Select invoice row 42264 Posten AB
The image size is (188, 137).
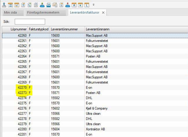pyautogui.click(x=95, y=56)
